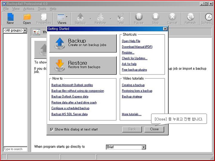Open the Backup strategy tutorial
The width and height of the screenshot is (215, 161).
click(x=132, y=97)
